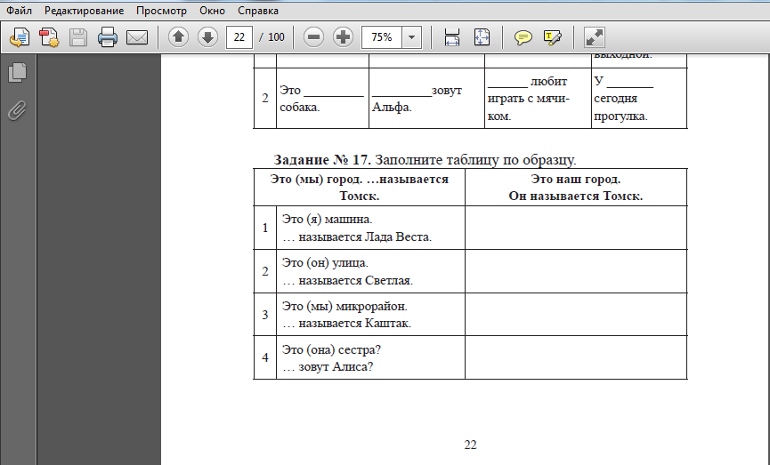Click the open/export file icon
Viewport: 770px width, 465px height.
tap(20, 37)
